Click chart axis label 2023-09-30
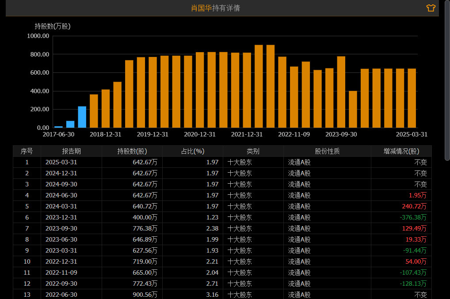450x299 pixels. (341, 134)
